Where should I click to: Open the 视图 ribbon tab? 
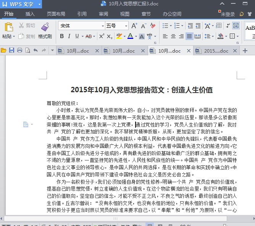coord(125,14)
